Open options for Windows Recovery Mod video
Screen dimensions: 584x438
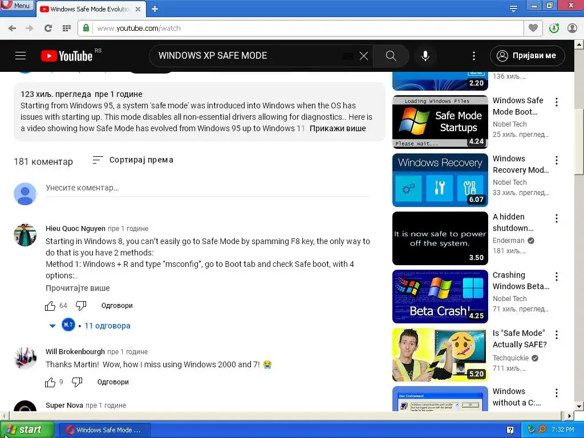tap(557, 160)
